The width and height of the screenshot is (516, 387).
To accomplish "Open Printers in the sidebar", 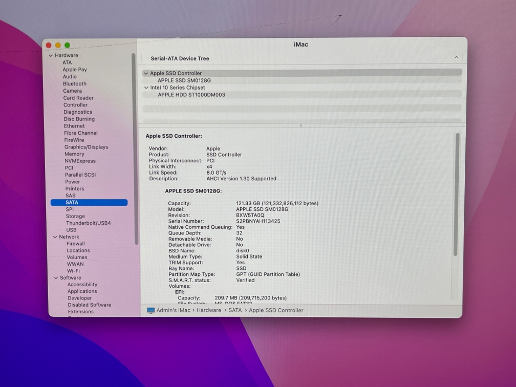I will click(x=74, y=189).
